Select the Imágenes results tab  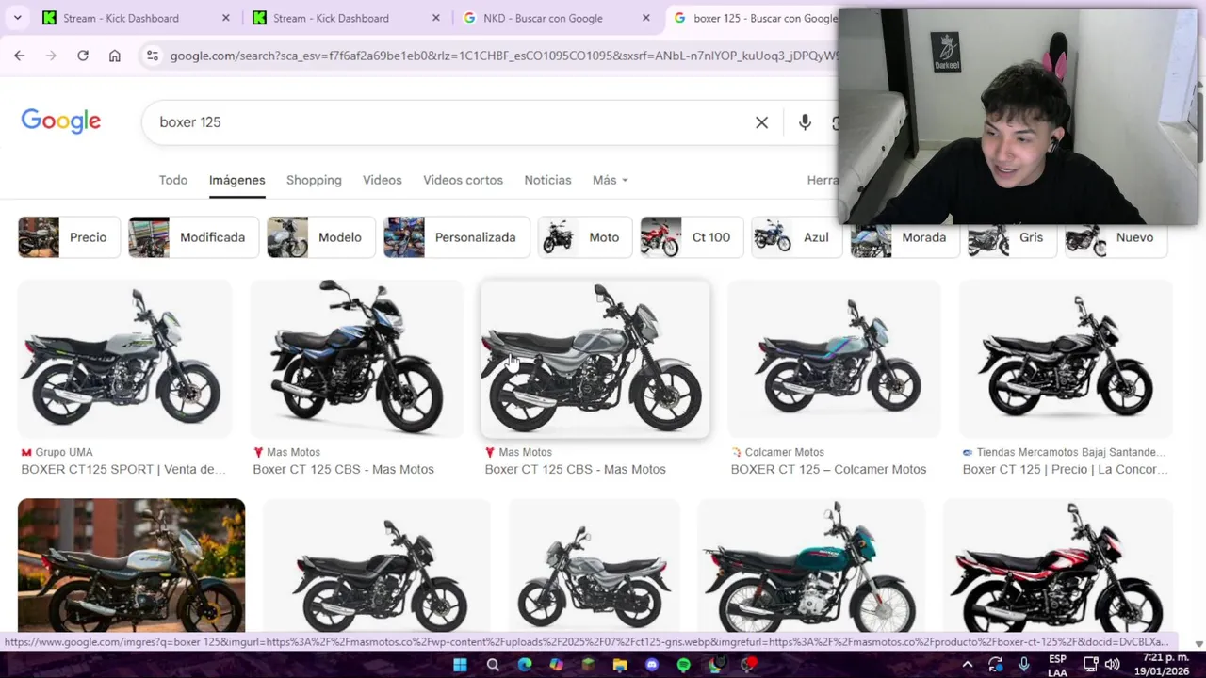236,180
